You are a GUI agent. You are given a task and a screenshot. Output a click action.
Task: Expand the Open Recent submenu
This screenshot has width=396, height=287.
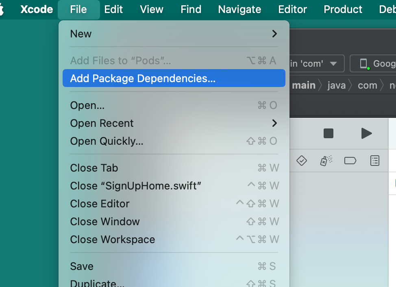tap(174, 123)
